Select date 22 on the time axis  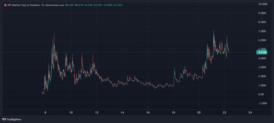[225, 113]
